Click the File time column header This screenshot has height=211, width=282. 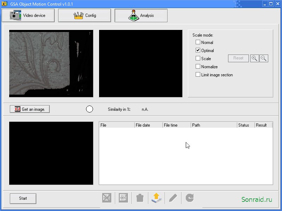pos(177,125)
